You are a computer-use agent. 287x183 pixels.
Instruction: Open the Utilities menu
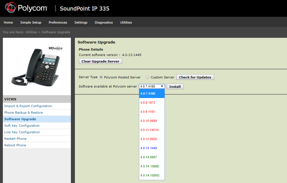126,22
